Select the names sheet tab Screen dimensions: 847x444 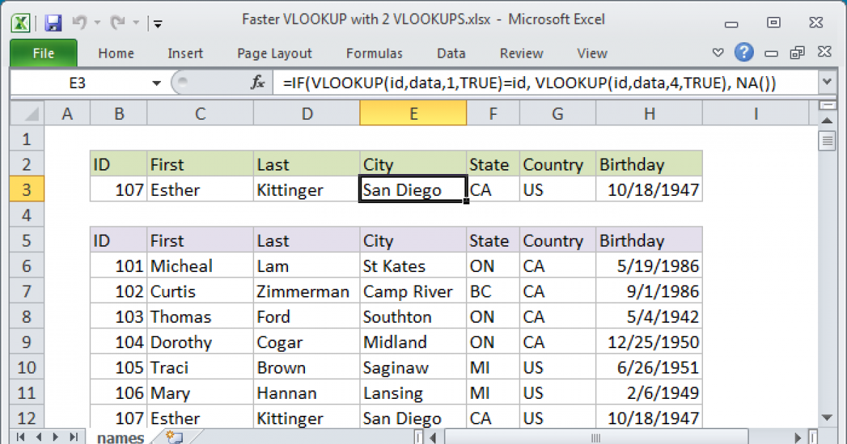point(120,438)
